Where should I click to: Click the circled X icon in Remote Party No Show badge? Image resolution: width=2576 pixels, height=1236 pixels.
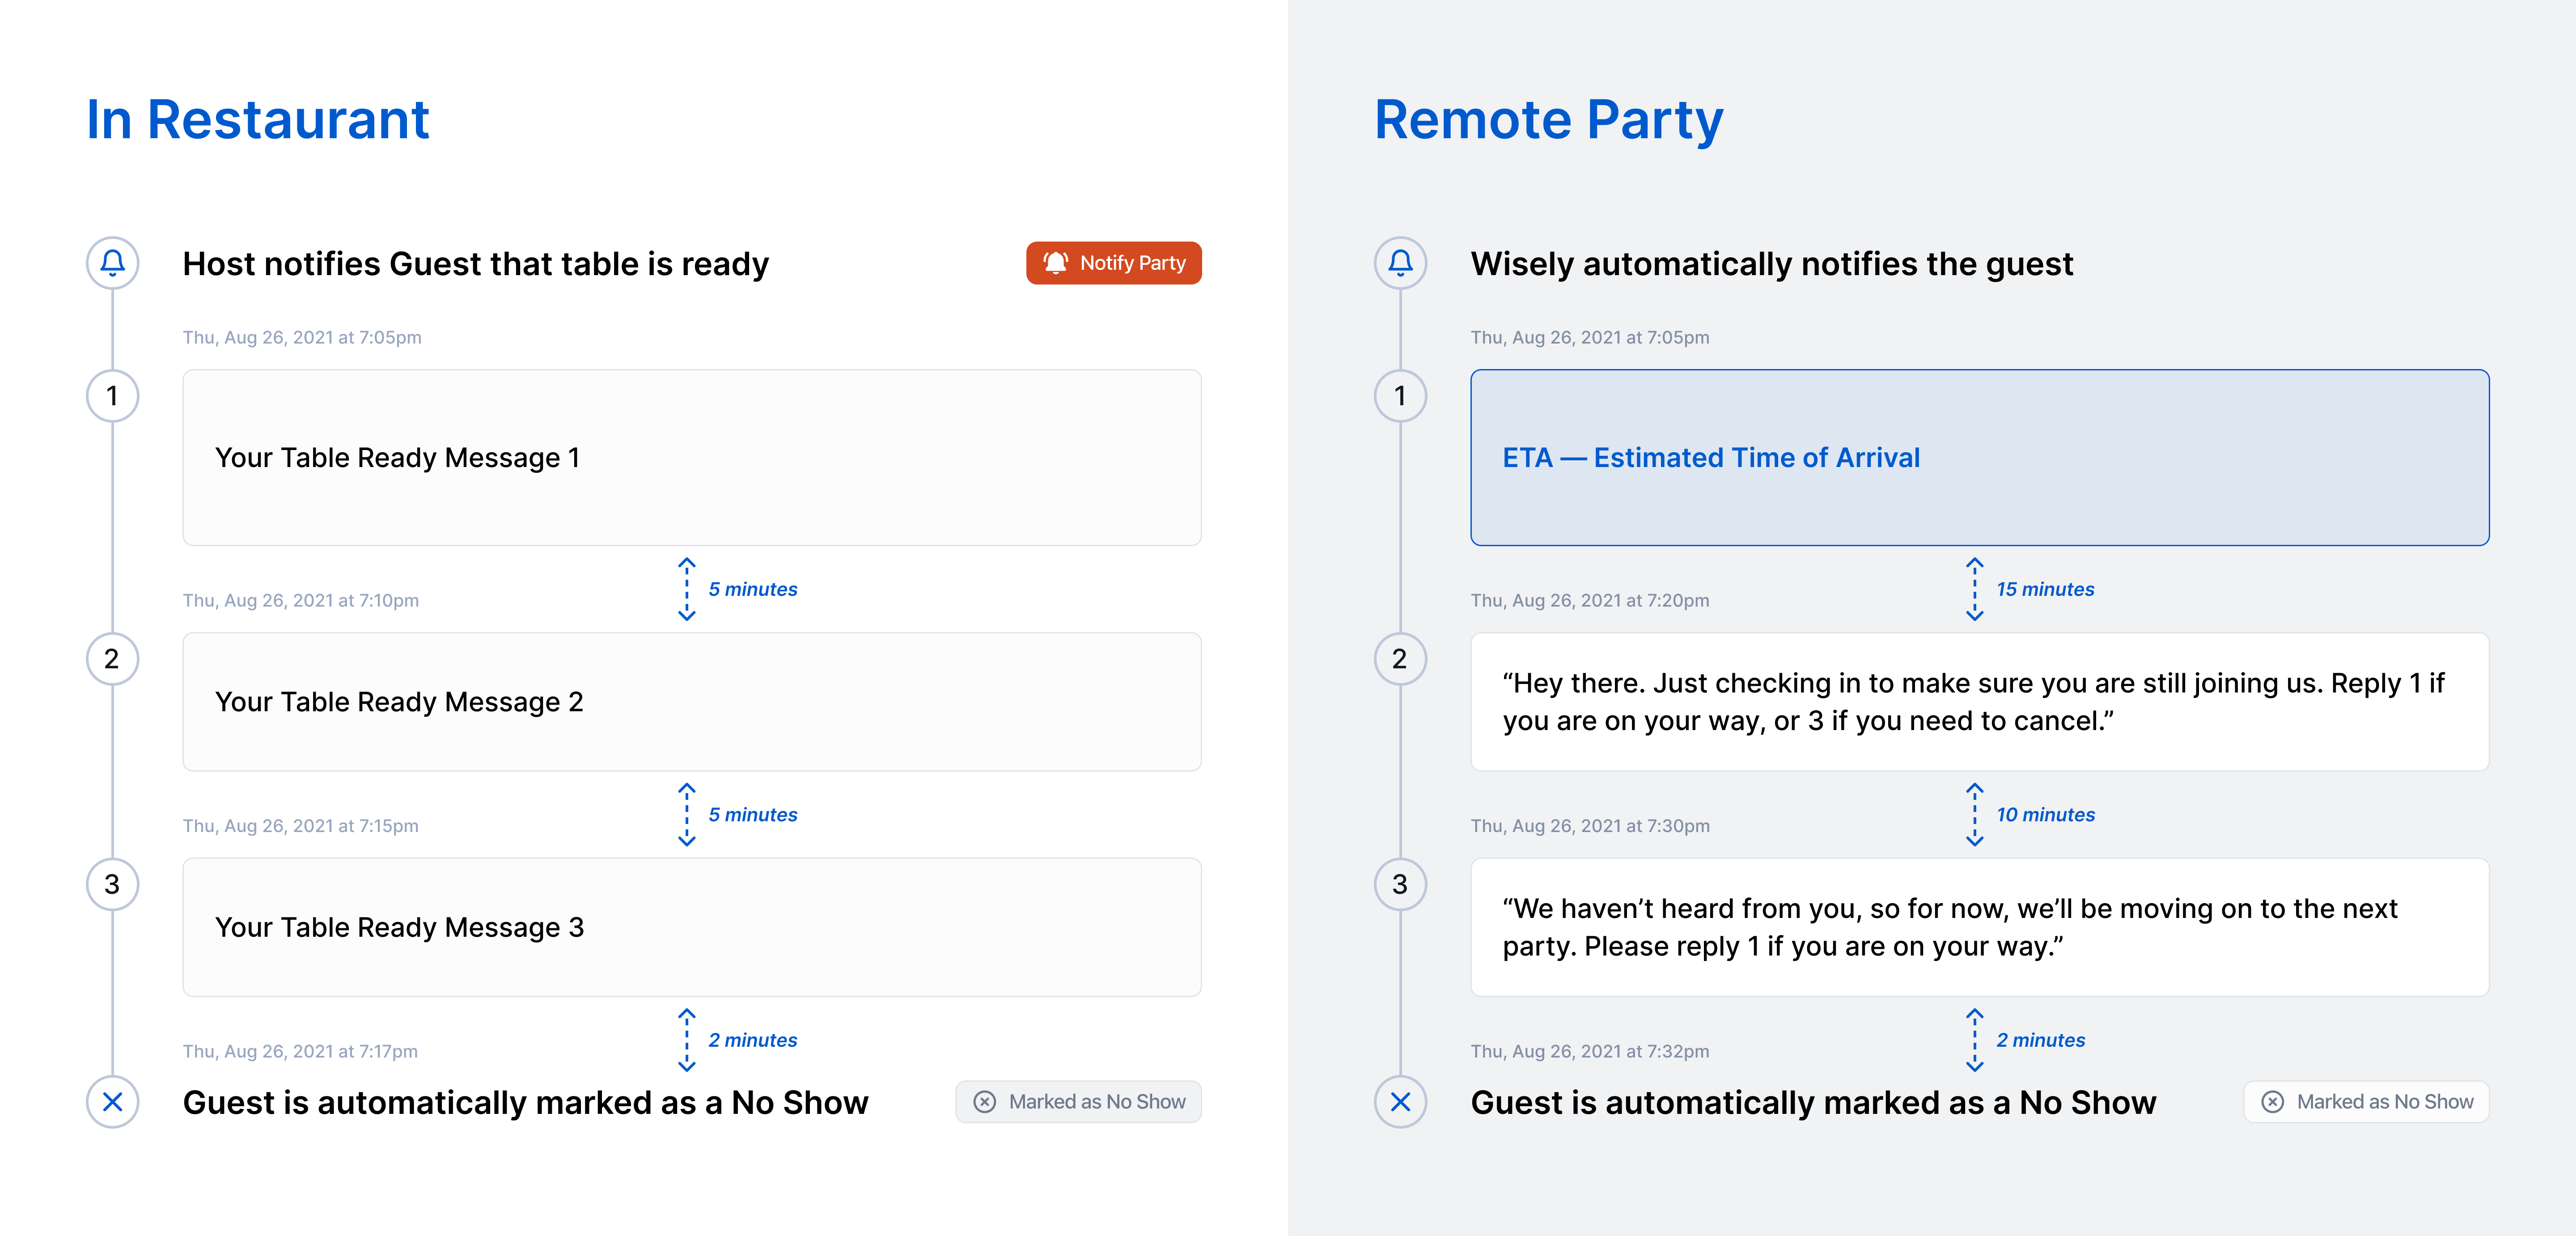coord(2273,1102)
